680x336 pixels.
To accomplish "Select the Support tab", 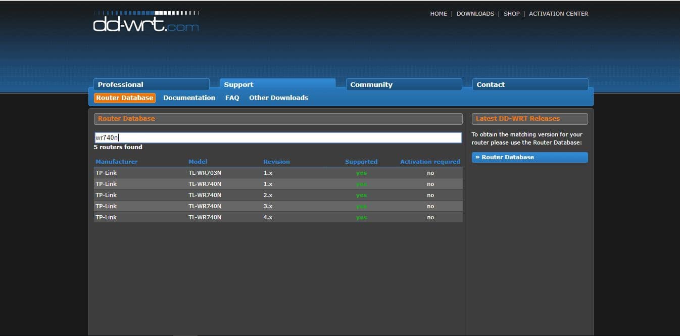I will (277, 84).
